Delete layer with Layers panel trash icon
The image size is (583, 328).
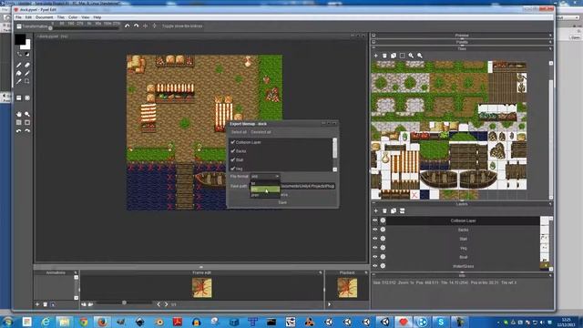(x=384, y=210)
